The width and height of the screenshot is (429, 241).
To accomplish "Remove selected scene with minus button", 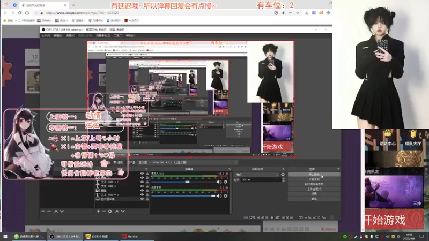I will pyautogui.click(x=49, y=211).
